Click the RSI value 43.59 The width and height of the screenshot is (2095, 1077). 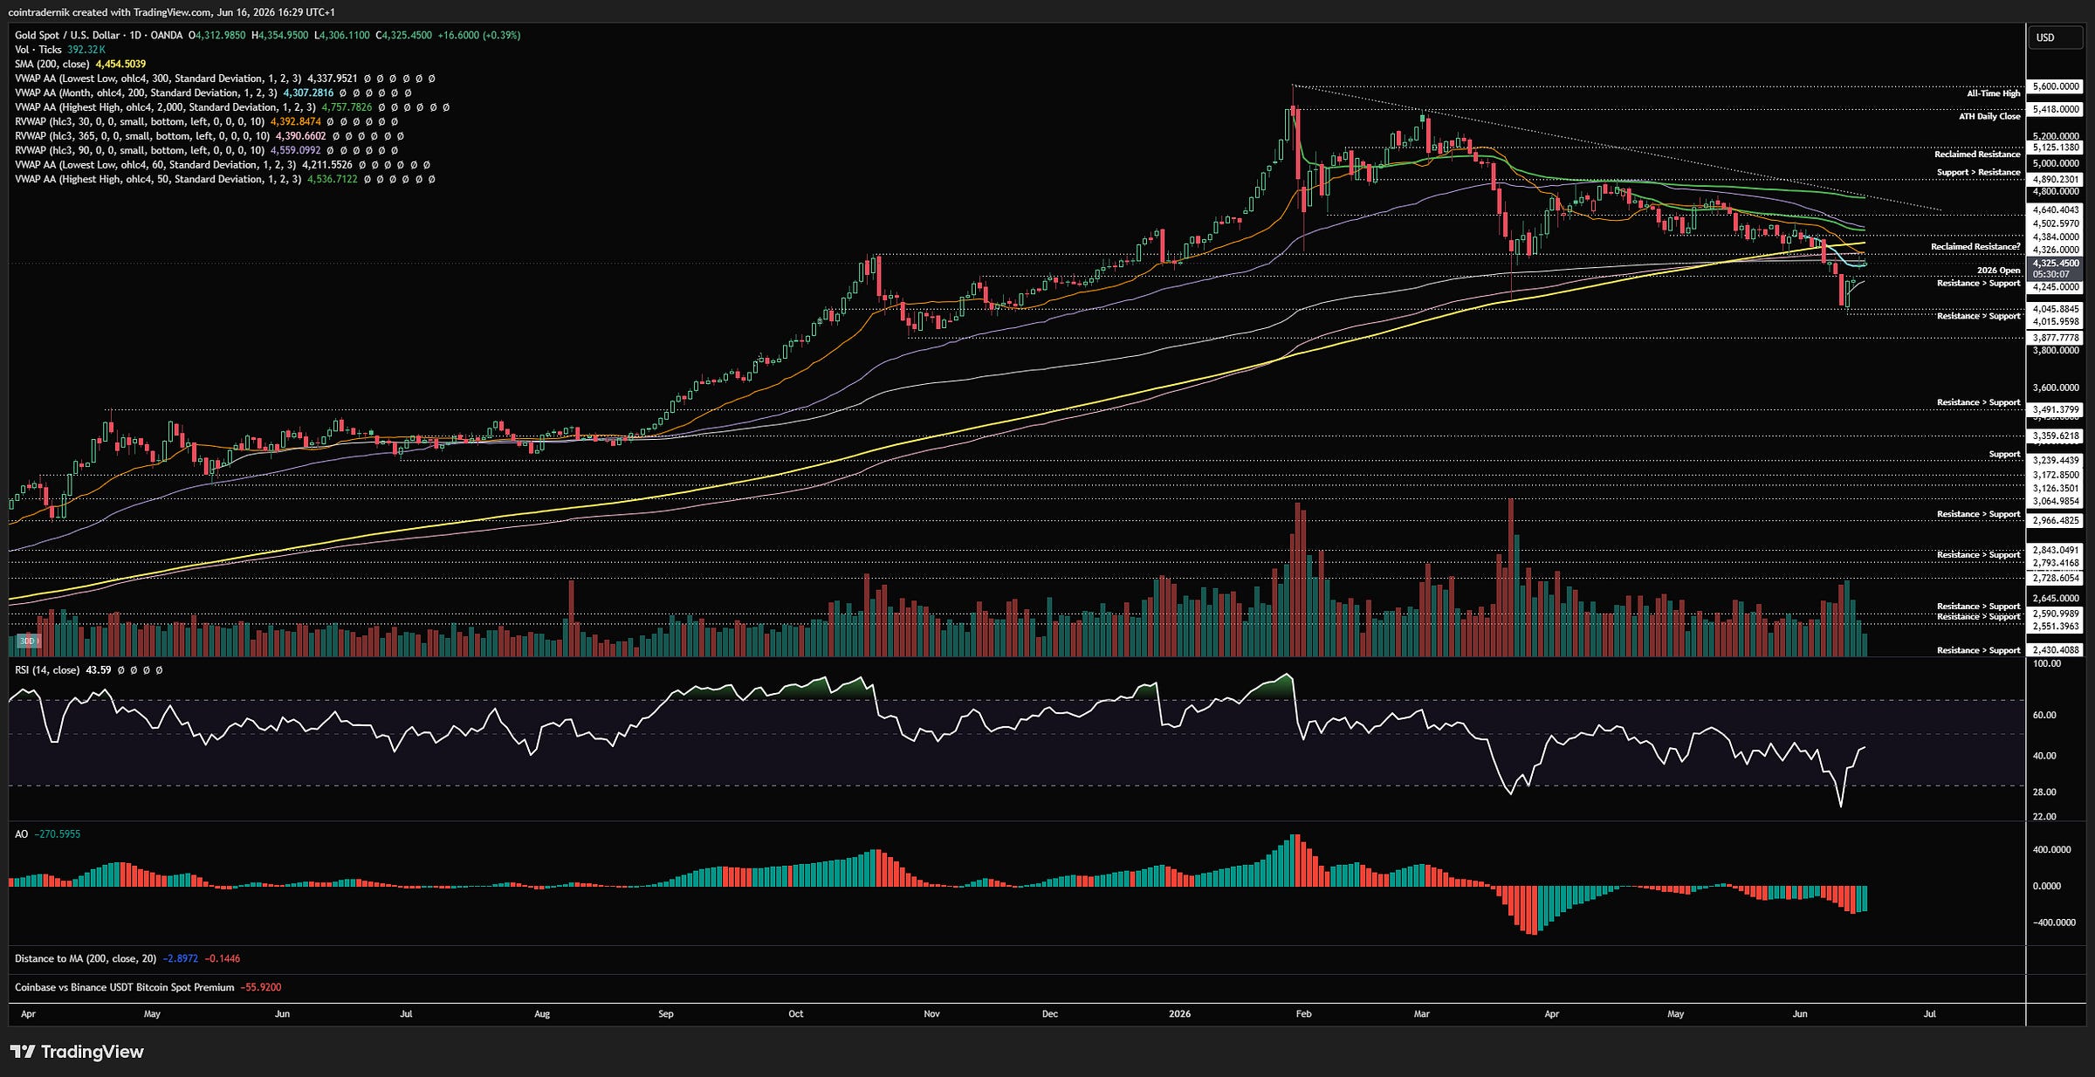99,670
